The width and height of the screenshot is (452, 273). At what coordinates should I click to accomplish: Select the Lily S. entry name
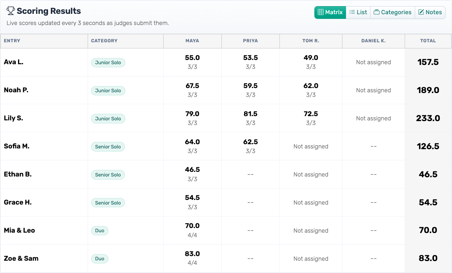(13, 118)
